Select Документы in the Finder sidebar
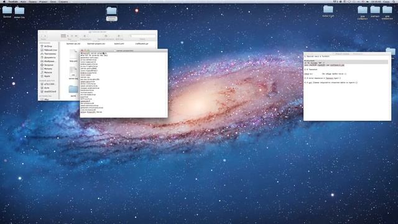Screen dimensions: 398x224 pos(49,57)
